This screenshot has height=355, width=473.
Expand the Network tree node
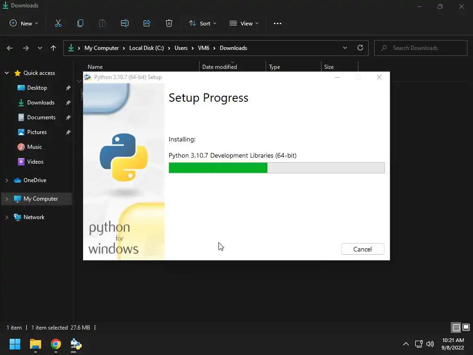coord(6,217)
